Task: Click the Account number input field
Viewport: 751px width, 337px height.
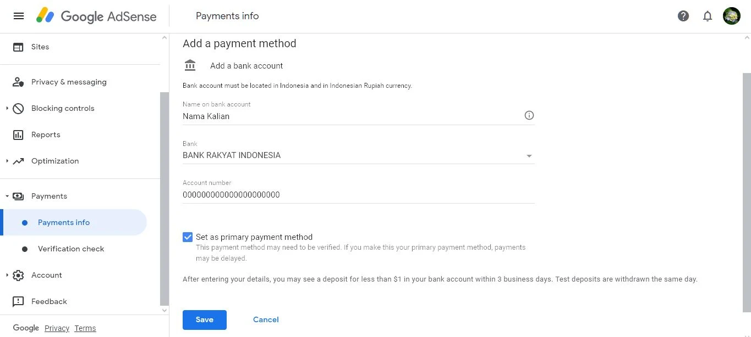Action: tap(359, 194)
